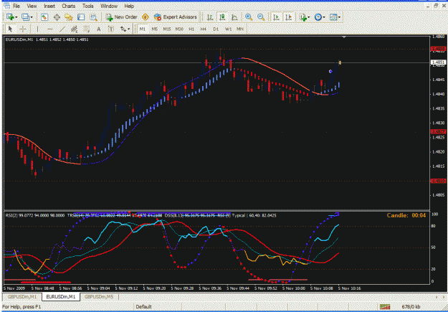Click the New Order button
The height and width of the screenshot is (312, 448).
pyautogui.click(x=121, y=17)
